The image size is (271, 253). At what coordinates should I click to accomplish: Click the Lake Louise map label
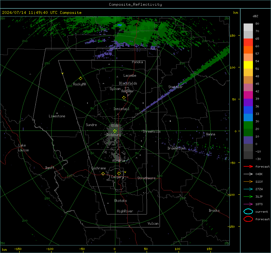click(x=23, y=148)
